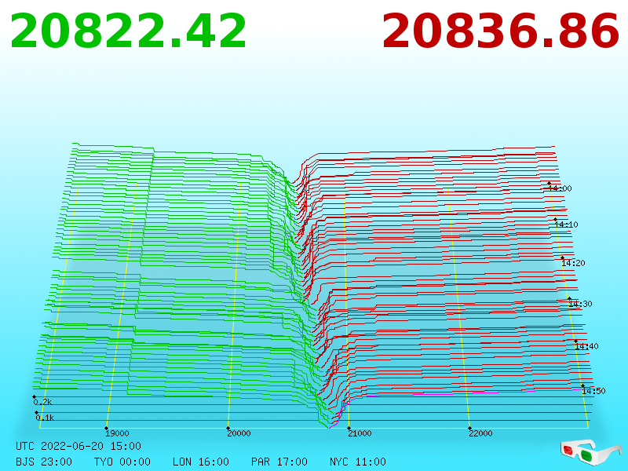Viewport: 628px width, 471px height.
Task: Click the 20000 price axis label
Action: pos(239,433)
